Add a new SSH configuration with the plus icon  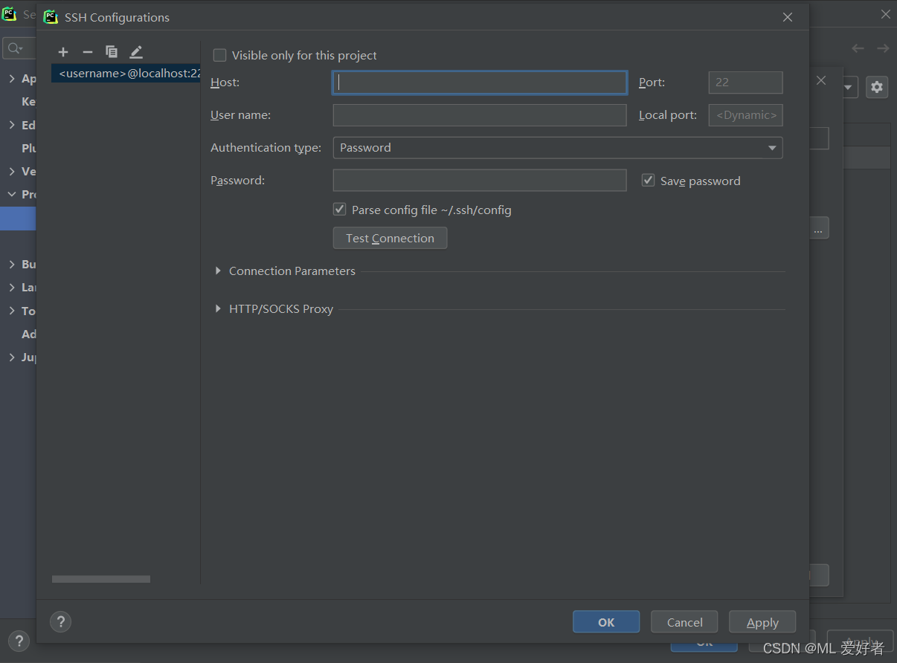click(63, 52)
